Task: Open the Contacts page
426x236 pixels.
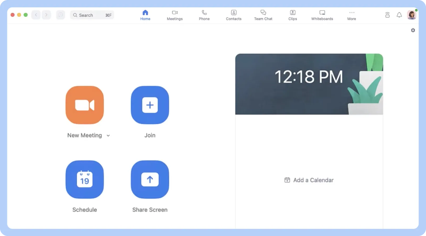Action: point(234,15)
